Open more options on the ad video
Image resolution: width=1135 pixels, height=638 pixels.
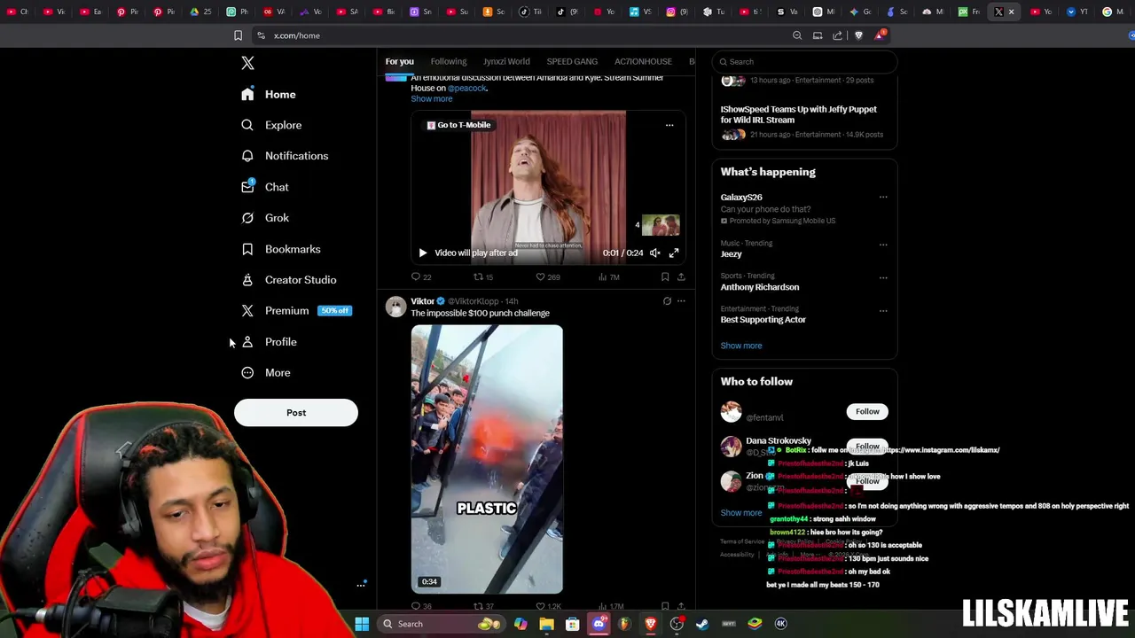tap(669, 125)
